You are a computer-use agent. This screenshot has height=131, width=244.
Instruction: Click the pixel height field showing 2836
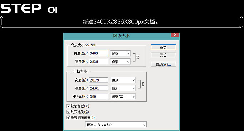click(x=98, y=62)
